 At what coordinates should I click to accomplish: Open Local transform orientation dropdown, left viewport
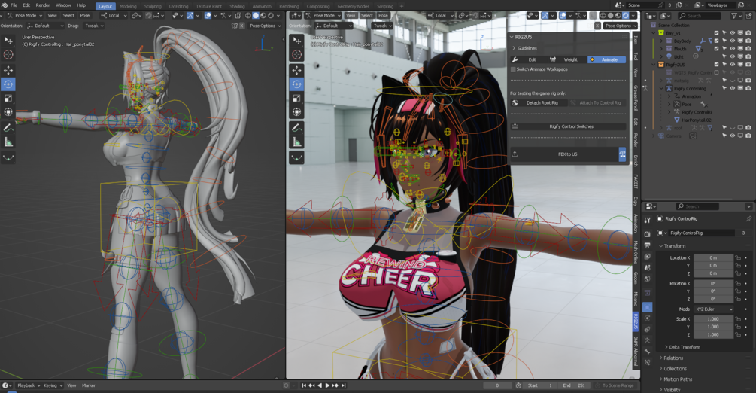click(x=114, y=16)
